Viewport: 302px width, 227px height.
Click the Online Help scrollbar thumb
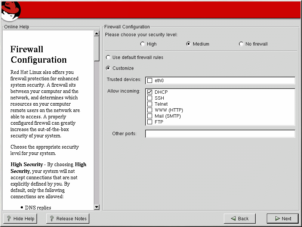pos(97,49)
